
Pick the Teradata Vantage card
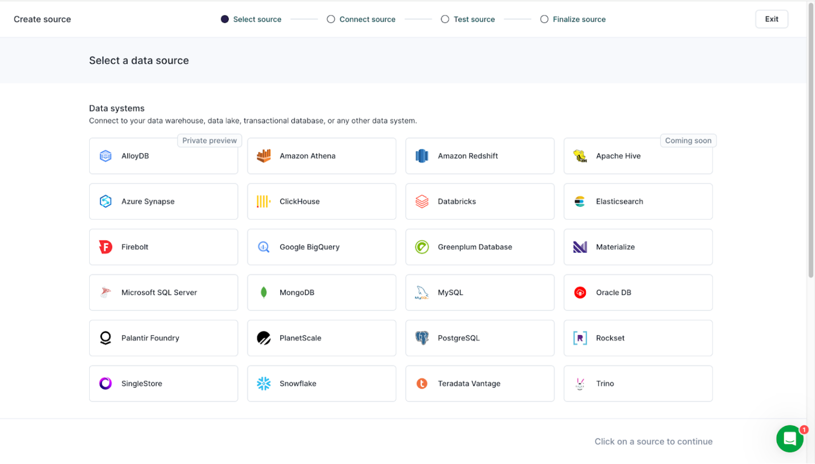click(480, 383)
